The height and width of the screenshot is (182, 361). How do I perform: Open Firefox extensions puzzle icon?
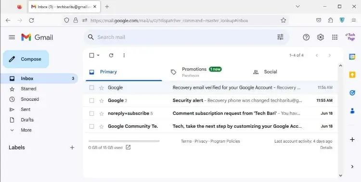[x=330, y=20]
